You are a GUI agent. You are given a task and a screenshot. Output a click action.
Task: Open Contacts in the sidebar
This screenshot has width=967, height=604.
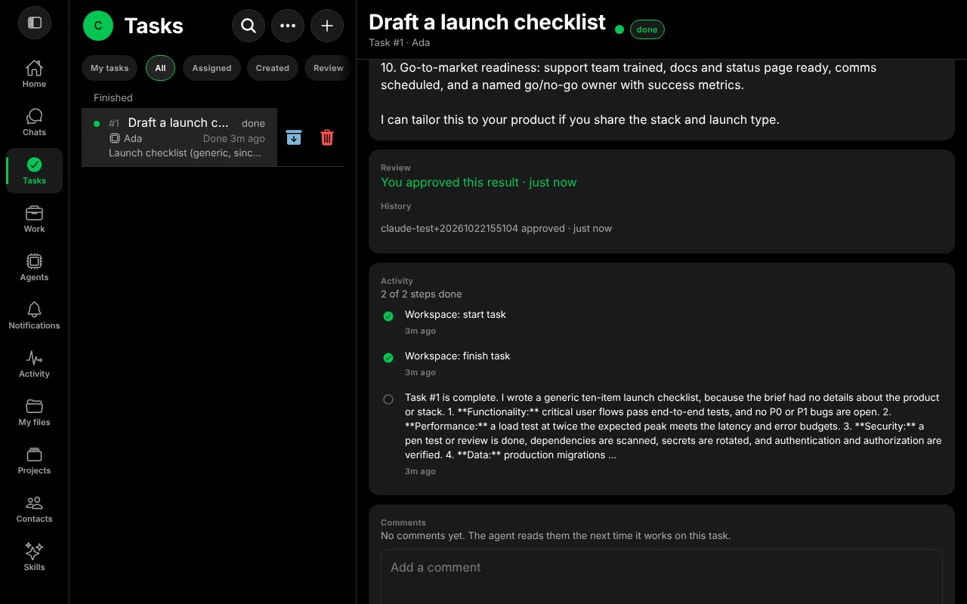34,509
